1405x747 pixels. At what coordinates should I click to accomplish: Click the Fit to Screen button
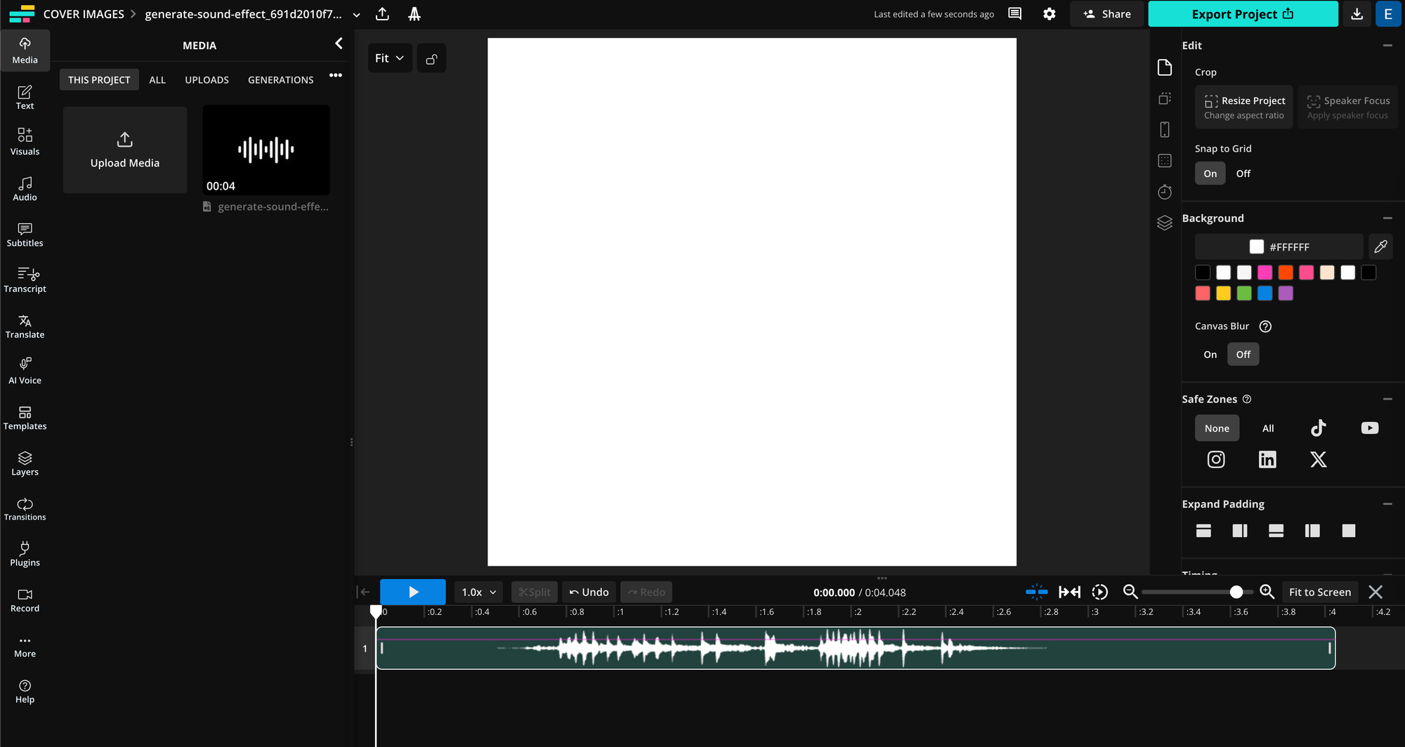1319,592
